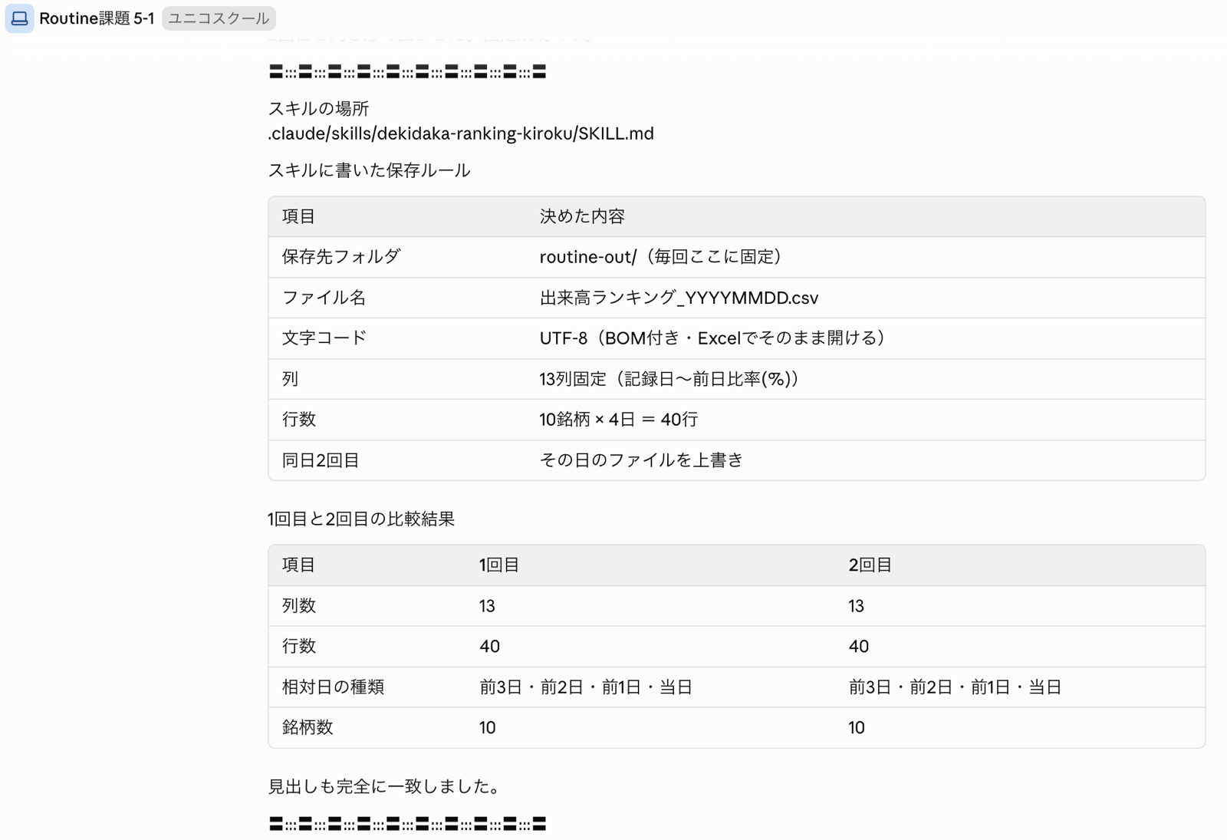Click the 1回目 '前3日・前2日・前1日・当日' cell
Image resolution: width=1227 pixels, height=840 pixels.
[586, 687]
